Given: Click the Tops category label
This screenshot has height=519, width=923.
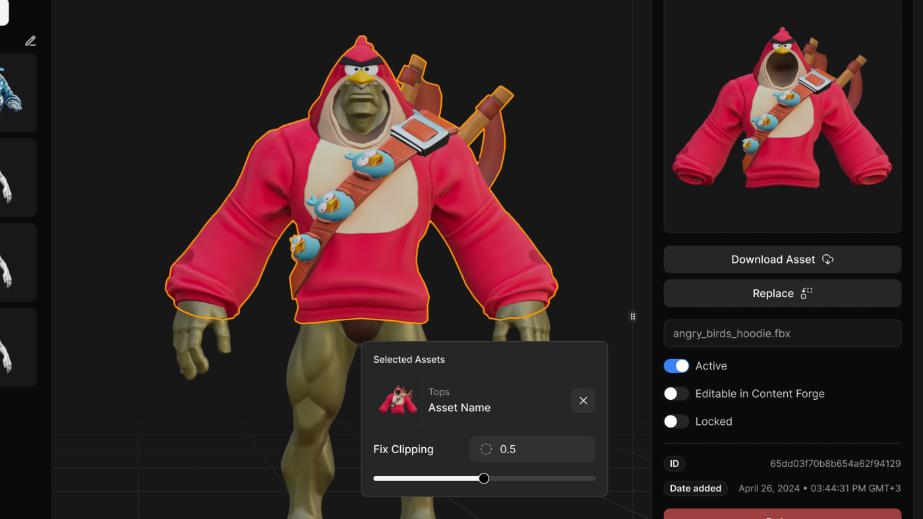Looking at the screenshot, I should [439, 392].
